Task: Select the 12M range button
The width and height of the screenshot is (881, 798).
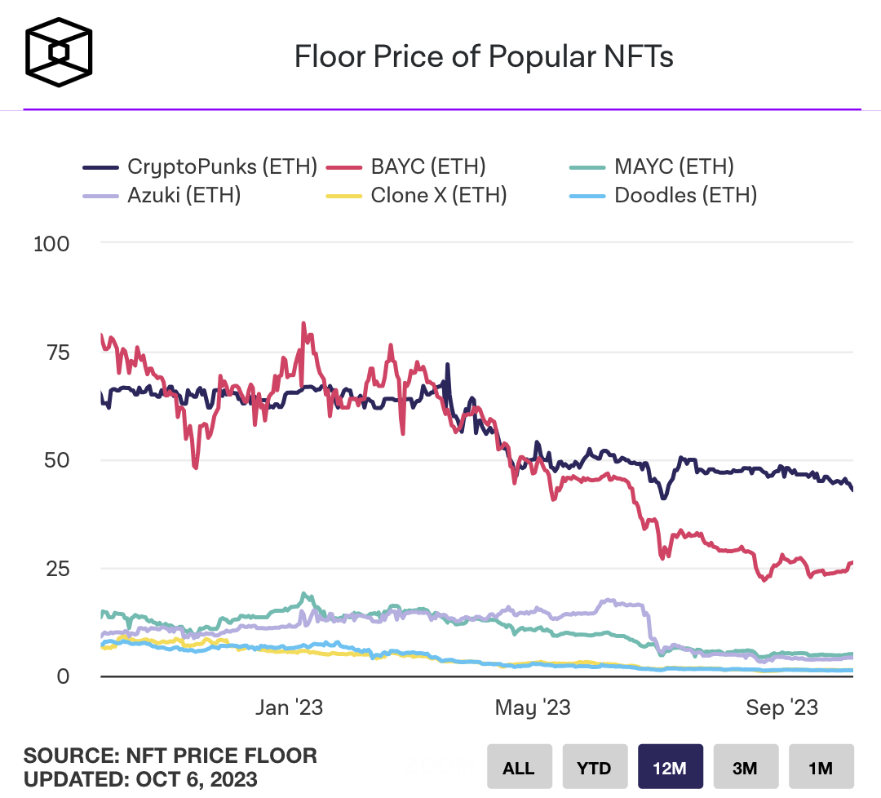Action: tap(670, 768)
